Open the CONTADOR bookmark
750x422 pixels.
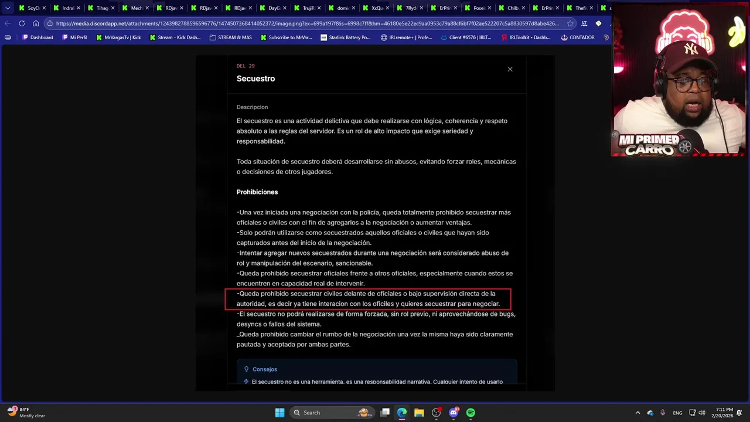(x=577, y=38)
